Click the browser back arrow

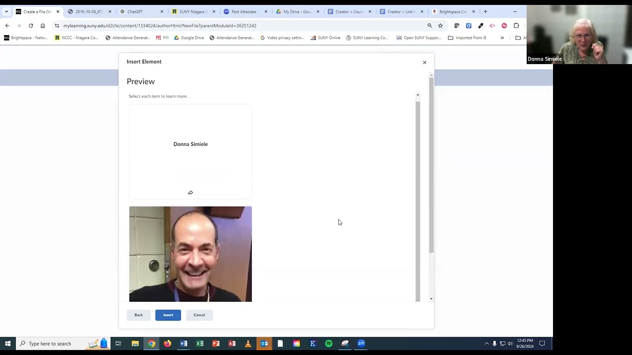click(7, 26)
